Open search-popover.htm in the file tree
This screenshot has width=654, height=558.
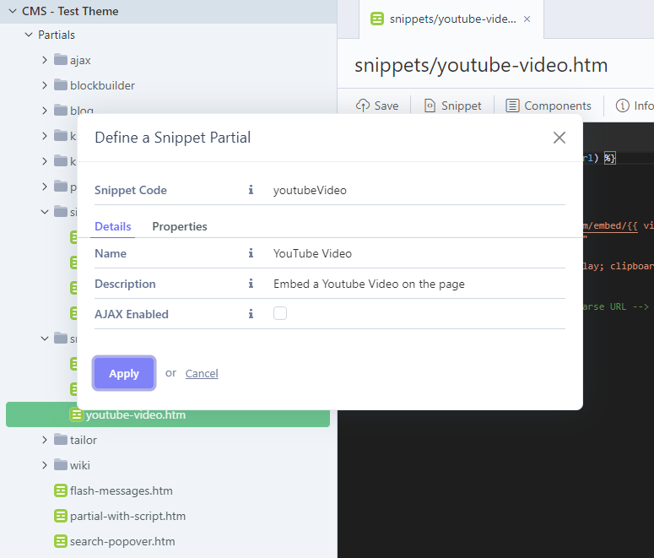122,541
